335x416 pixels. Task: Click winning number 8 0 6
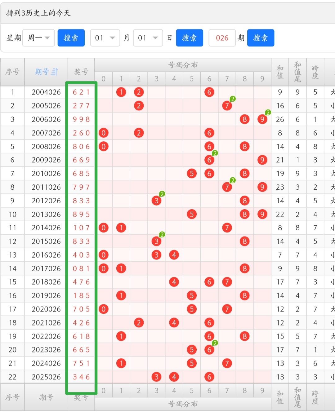[x=81, y=146]
